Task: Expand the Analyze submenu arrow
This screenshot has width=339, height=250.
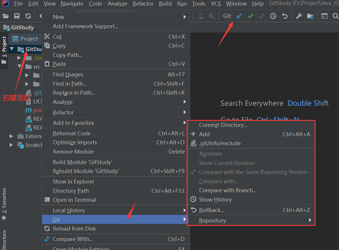Action: [185, 102]
